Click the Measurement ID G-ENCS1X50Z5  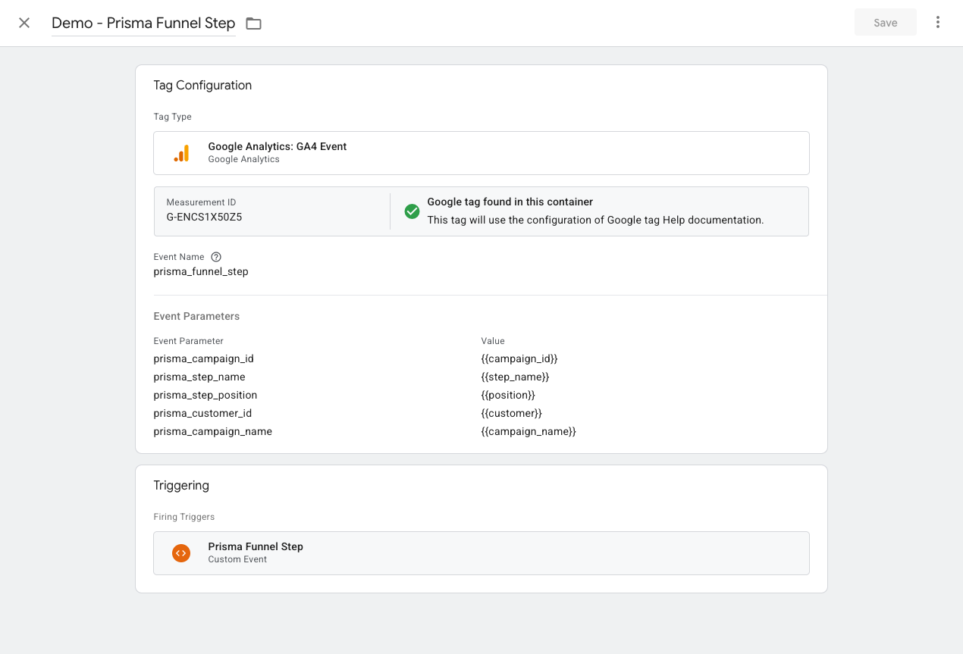click(204, 217)
